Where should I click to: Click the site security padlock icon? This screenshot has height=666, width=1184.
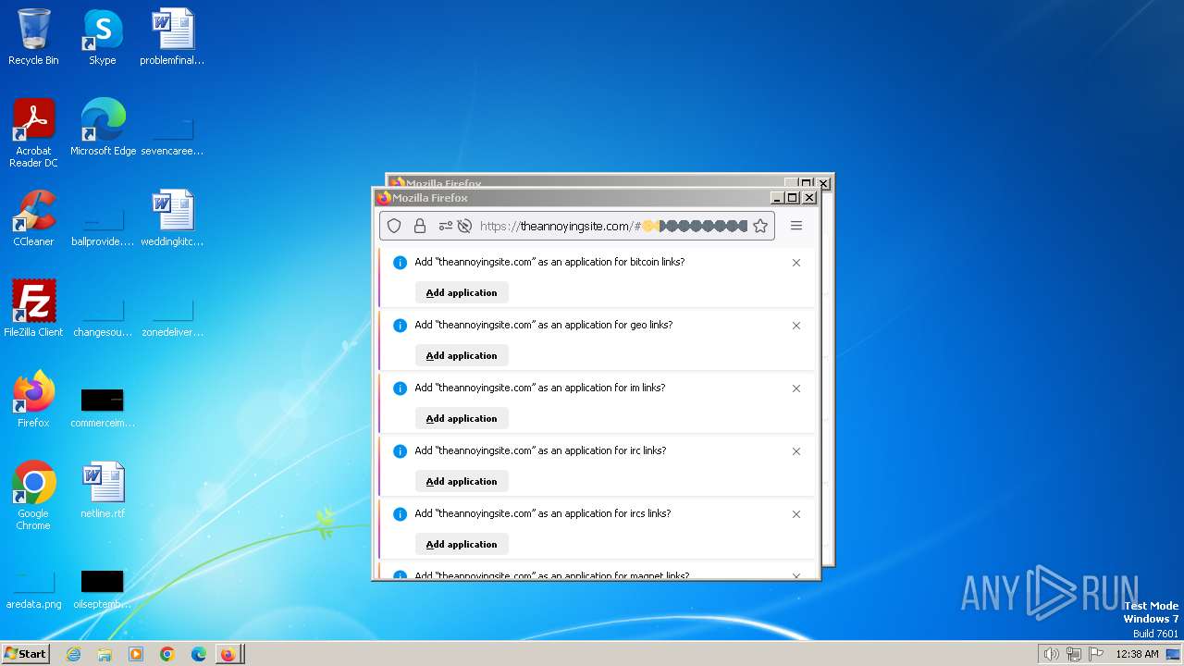click(420, 226)
